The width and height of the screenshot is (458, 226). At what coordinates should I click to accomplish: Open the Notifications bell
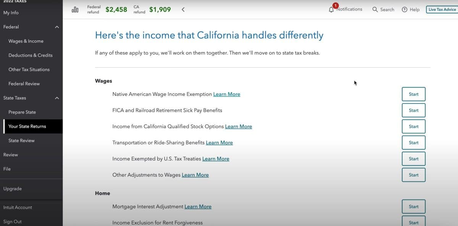332,9
